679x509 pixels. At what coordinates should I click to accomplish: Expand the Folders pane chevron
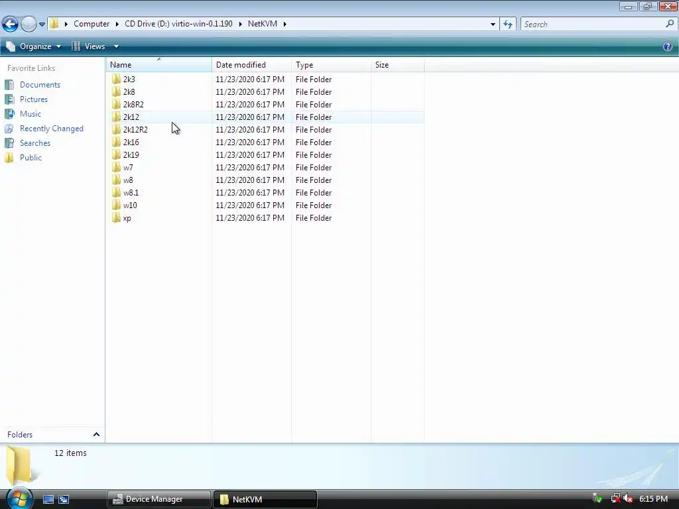96,435
